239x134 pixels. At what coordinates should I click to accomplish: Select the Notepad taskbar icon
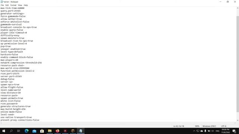(81, 131)
